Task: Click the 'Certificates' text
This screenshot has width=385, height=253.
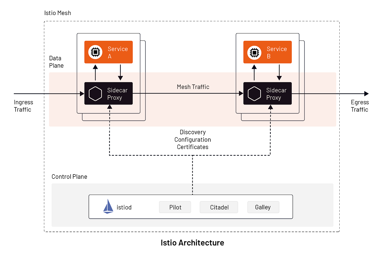Action: [193, 147]
